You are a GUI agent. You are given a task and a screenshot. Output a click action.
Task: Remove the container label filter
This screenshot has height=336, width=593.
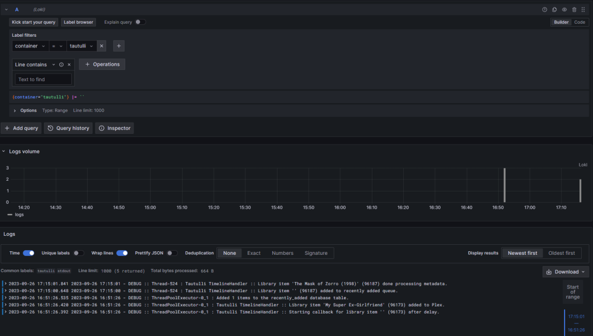click(101, 46)
